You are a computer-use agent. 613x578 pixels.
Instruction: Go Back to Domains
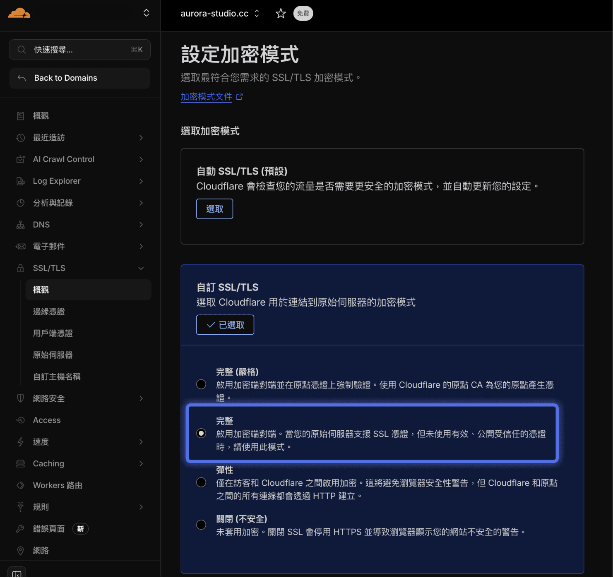pyautogui.click(x=79, y=78)
